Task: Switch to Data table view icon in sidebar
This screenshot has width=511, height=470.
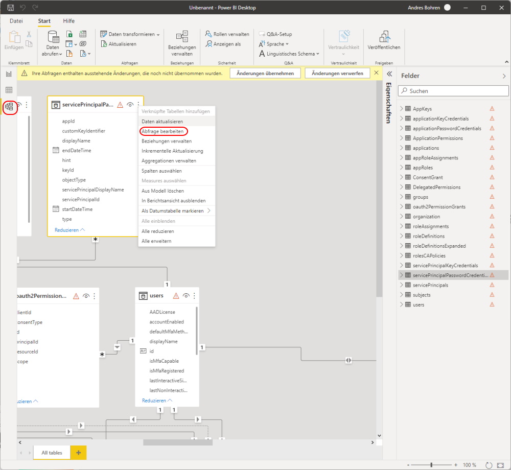Action: [x=9, y=90]
